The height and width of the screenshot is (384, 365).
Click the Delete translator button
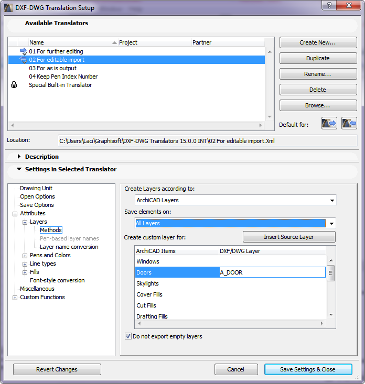coord(318,90)
